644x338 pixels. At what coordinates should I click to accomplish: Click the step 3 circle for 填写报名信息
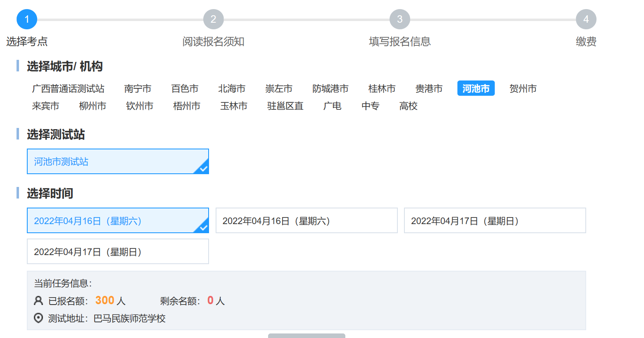pos(399,19)
